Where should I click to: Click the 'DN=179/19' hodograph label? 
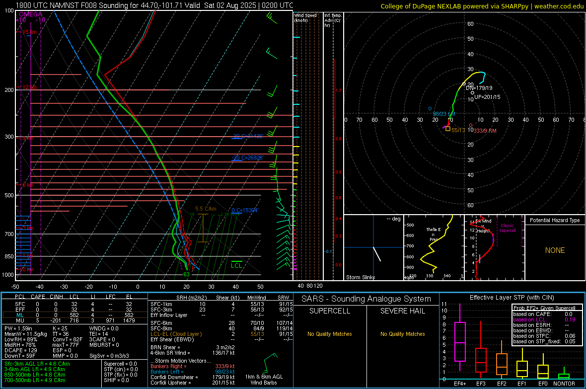pos(479,88)
